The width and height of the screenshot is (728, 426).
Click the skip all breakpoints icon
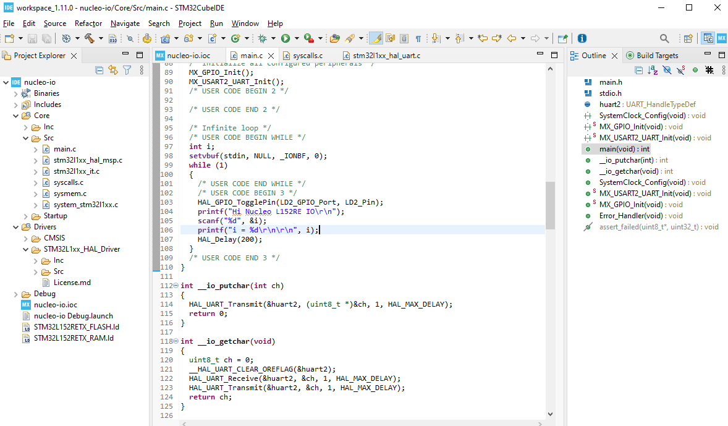tap(130, 38)
